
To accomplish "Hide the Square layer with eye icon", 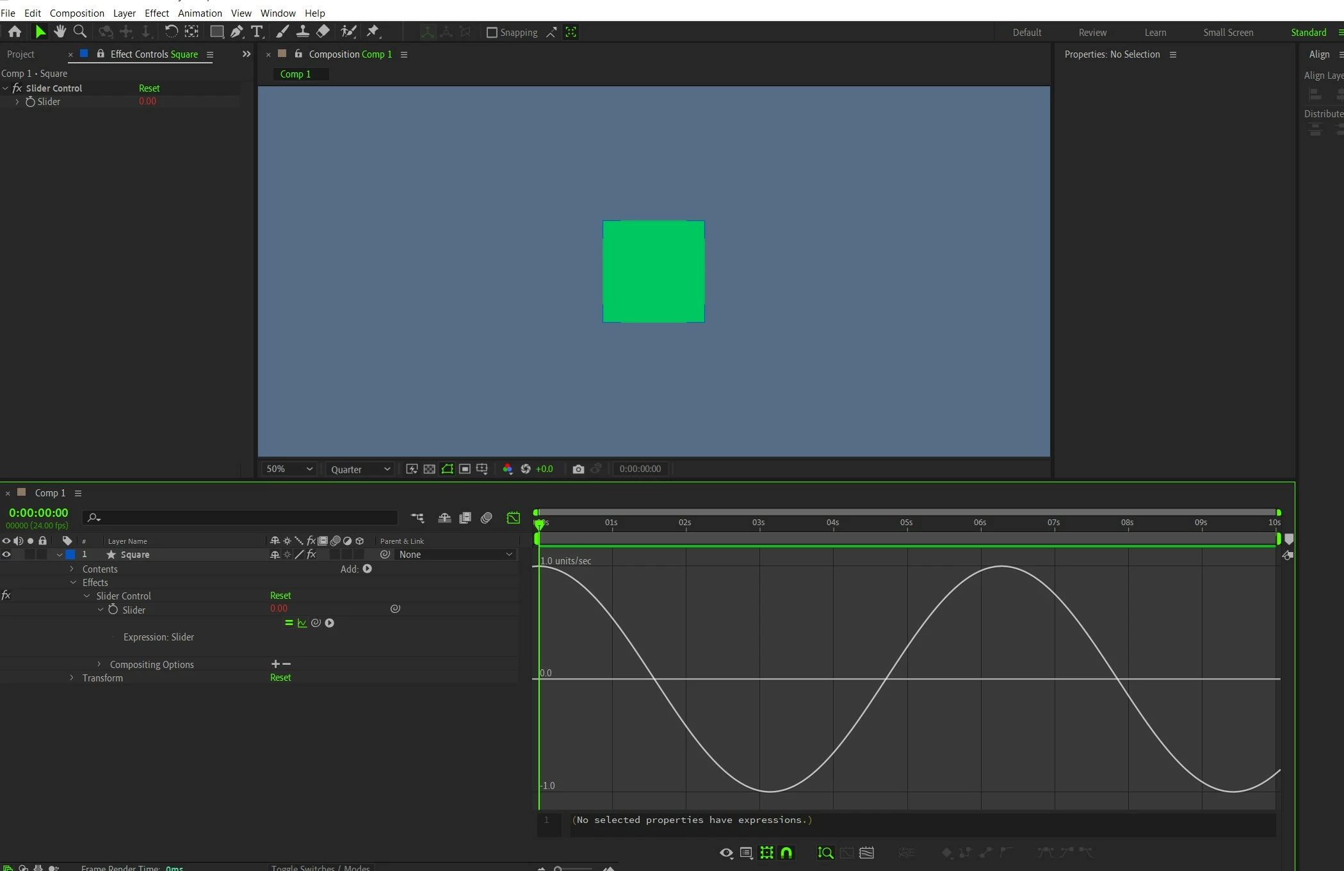I will click(6, 555).
